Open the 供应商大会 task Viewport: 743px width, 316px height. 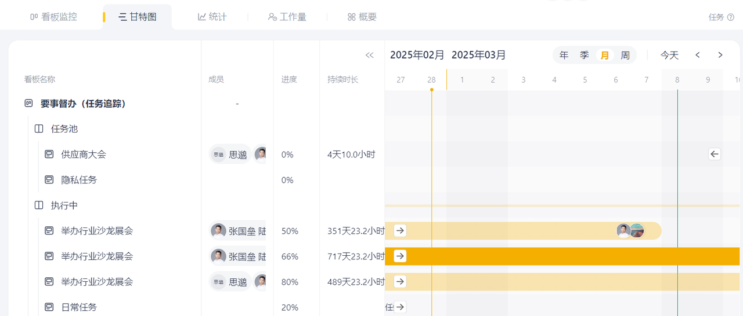[84, 154]
